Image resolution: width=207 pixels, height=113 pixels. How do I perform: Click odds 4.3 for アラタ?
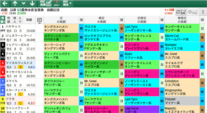click(x=31, y=103)
